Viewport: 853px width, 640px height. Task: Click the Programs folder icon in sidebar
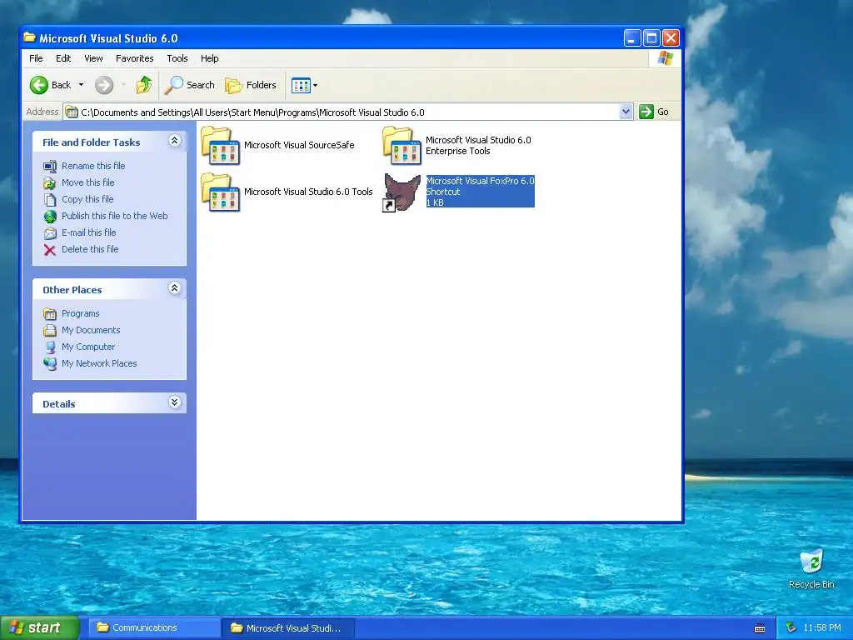click(50, 314)
